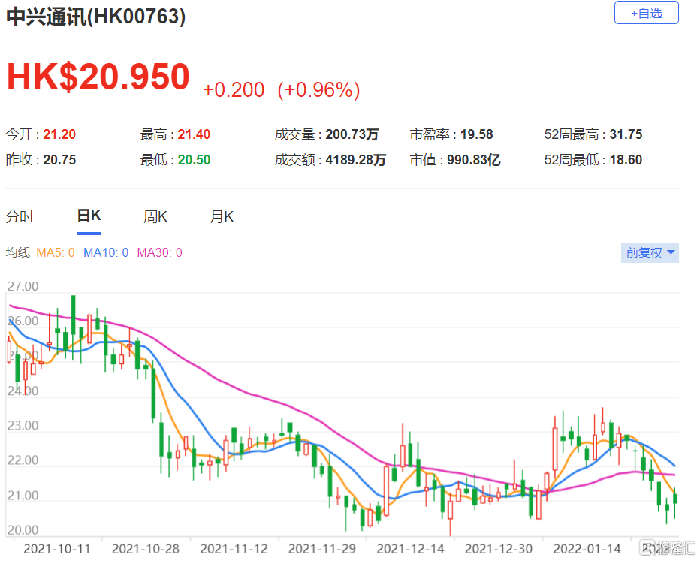The image size is (700, 561).
Task: Select the 2021-11-29 date axis marker
Action: (x=322, y=549)
